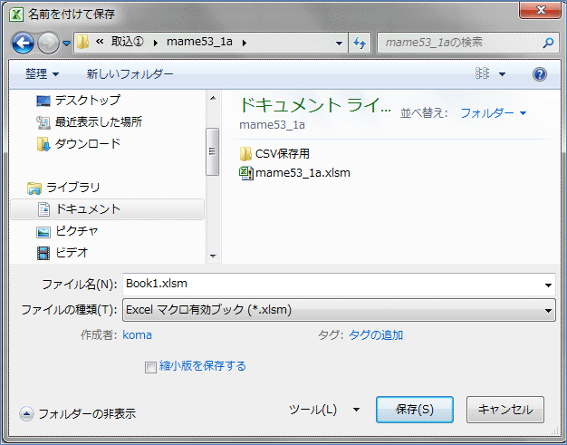The height and width of the screenshot is (445, 567).
Task: Select 最近表示した場所 in navigation pane
Action: point(99,122)
